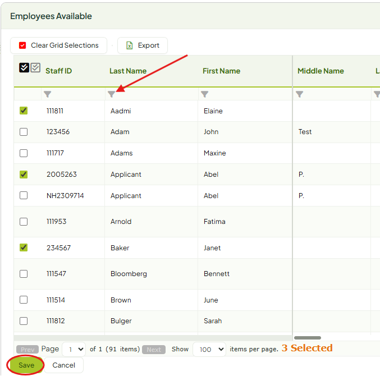Screen dimensions: 380x376
Task: Click the Last Name cell Arnold
Action: pyautogui.click(x=121, y=222)
